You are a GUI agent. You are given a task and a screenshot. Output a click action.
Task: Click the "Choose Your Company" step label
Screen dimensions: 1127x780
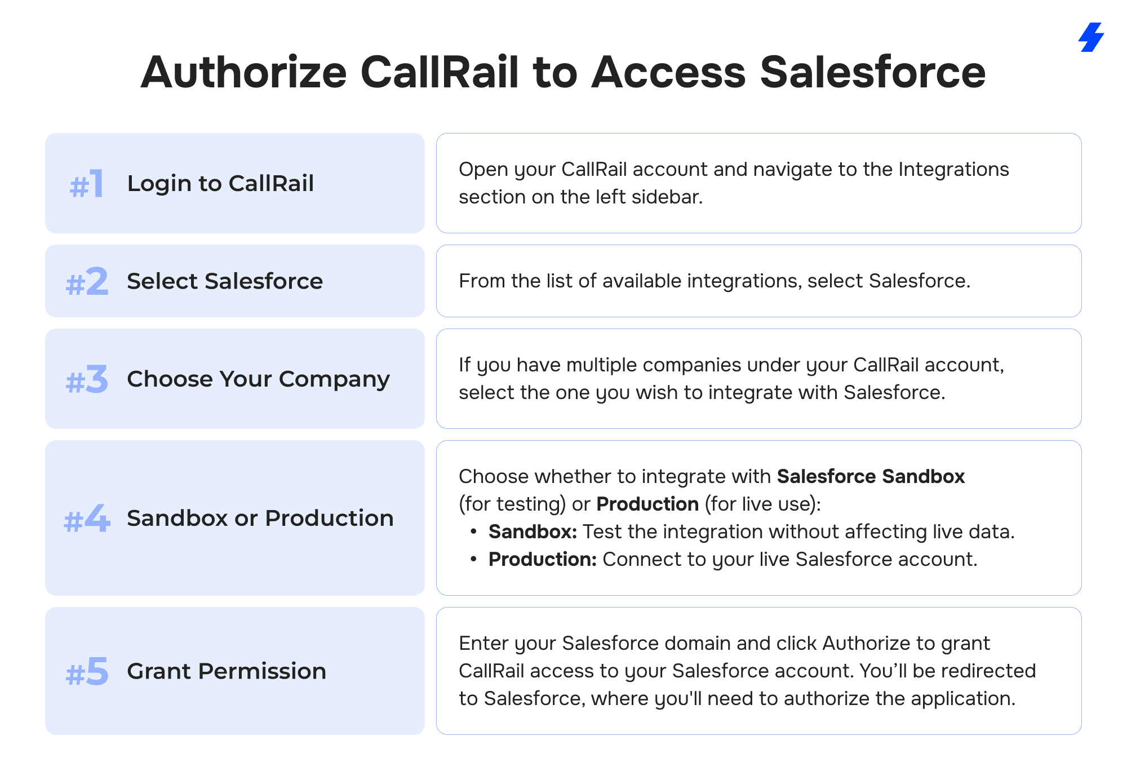(x=258, y=379)
